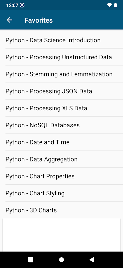Tap the Android Home circle button
The height and width of the screenshot is (268, 123).
point(61,260)
